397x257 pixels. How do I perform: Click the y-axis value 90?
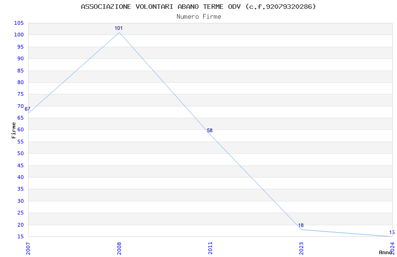click(20, 58)
